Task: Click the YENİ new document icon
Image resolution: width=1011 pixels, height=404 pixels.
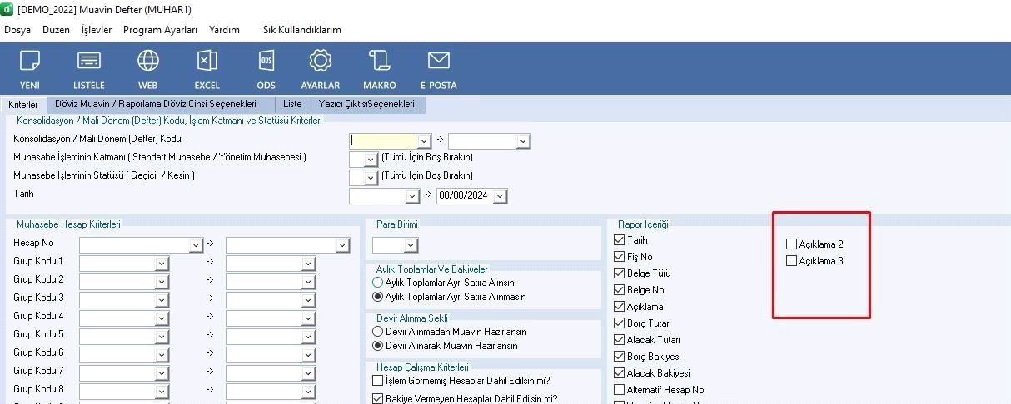Action: tap(30, 62)
